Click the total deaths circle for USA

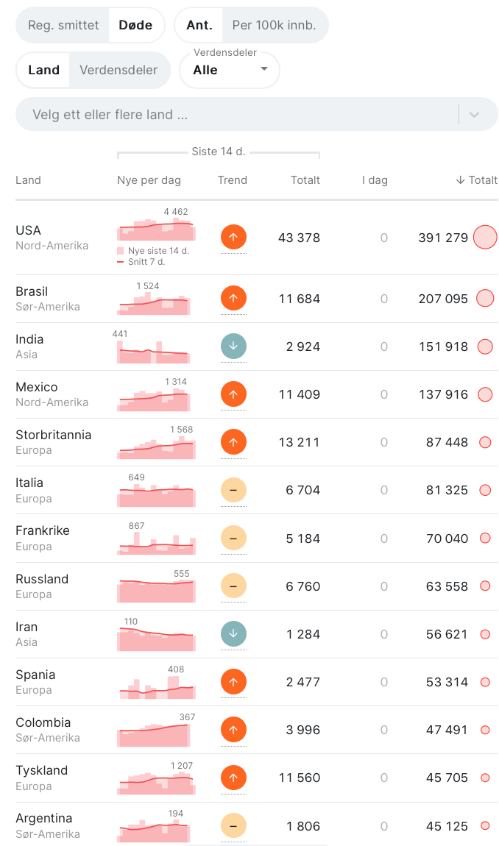click(485, 238)
